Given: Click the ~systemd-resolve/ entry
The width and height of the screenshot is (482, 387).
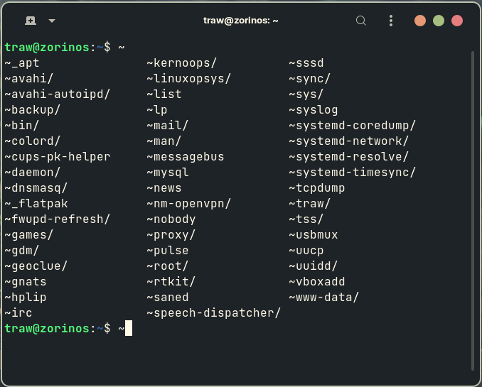Looking at the screenshot, I should coord(349,157).
